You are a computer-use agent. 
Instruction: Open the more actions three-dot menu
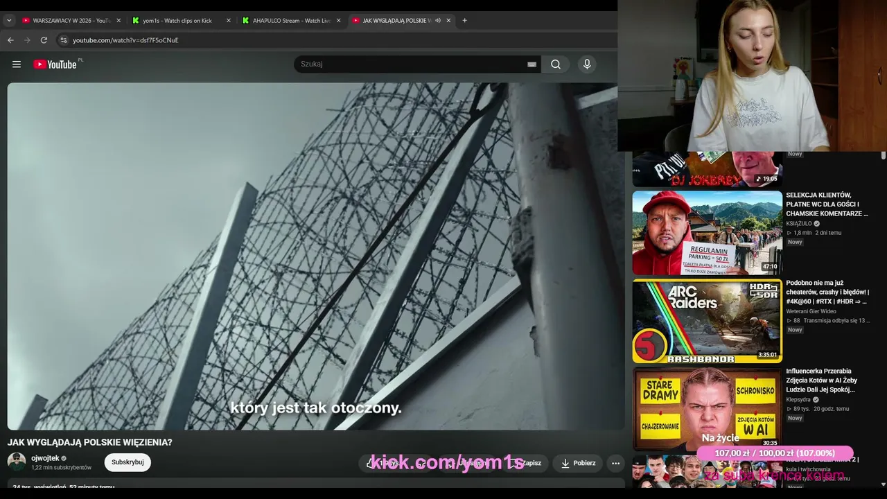[615, 463]
